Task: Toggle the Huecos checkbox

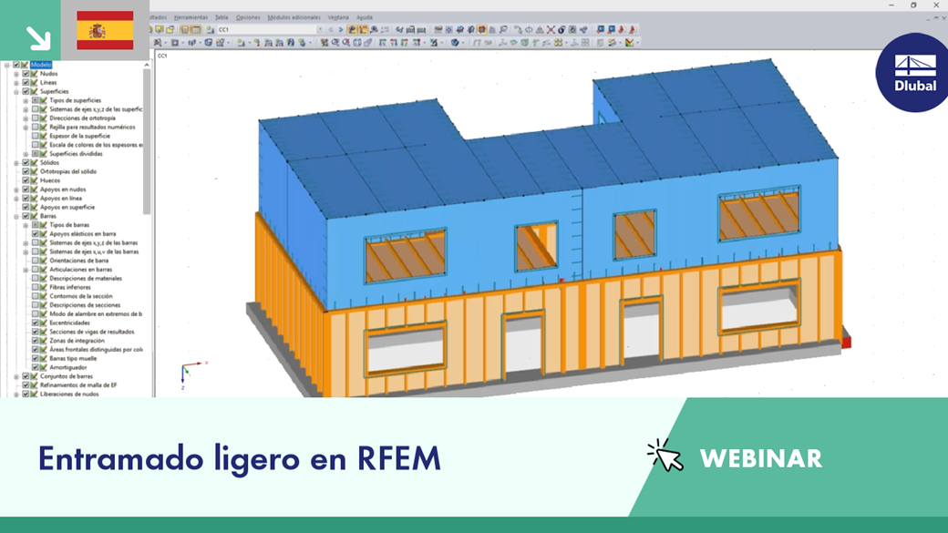Action: pyautogui.click(x=26, y=180)
